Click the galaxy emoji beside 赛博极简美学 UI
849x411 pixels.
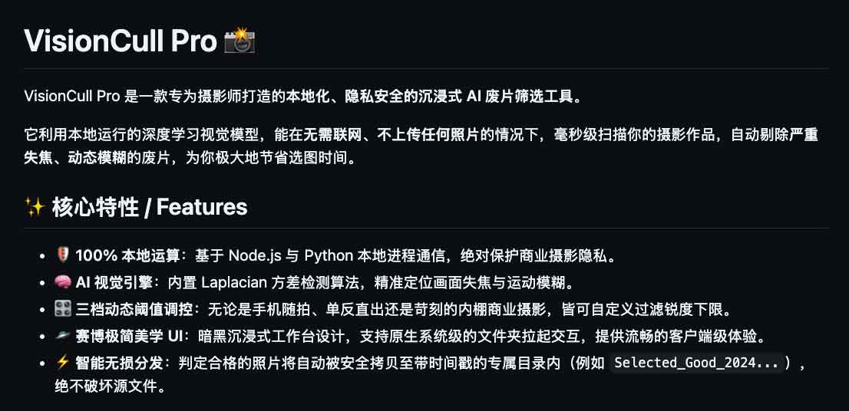tap(63, 337)
